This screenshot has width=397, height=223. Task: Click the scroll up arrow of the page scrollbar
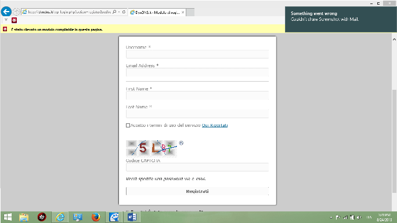pos(394,39)
